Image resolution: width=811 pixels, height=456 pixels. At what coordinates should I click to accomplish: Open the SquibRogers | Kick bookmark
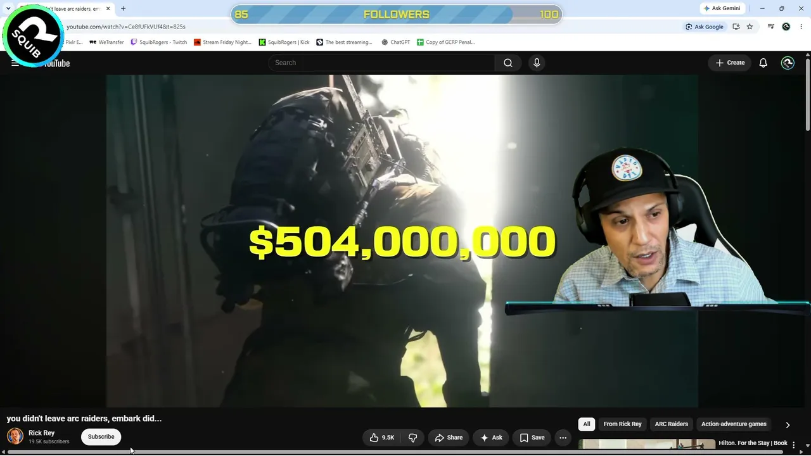[284, 42]
